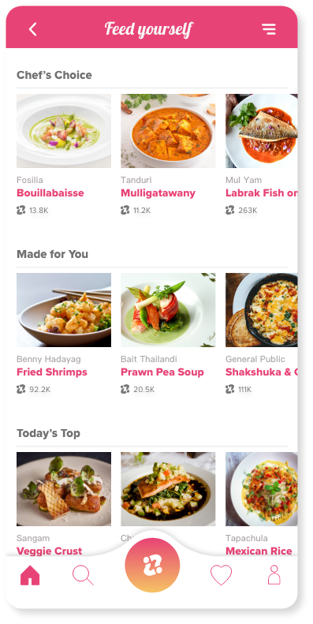The height and width of the screenshot is (624, 313).
Task: Click the 20.5K icon under Prawn Pea Soup
Action: click(125, 389)
